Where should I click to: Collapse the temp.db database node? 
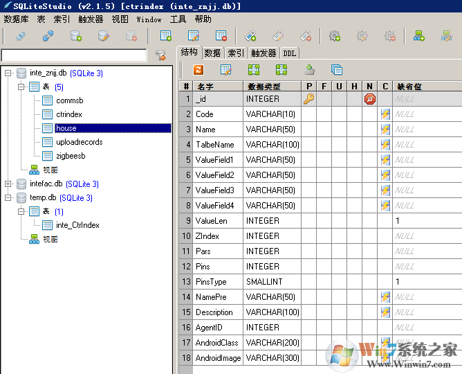coord(8,197)
